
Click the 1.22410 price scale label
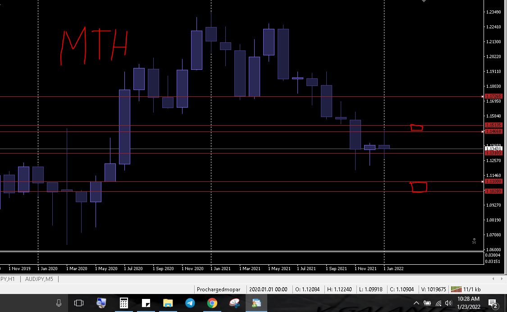click(493, 27)
